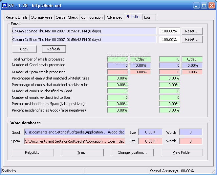
Task: Click the Rebuild word database button
Action: pyautogui.click(x=33, y=152)
